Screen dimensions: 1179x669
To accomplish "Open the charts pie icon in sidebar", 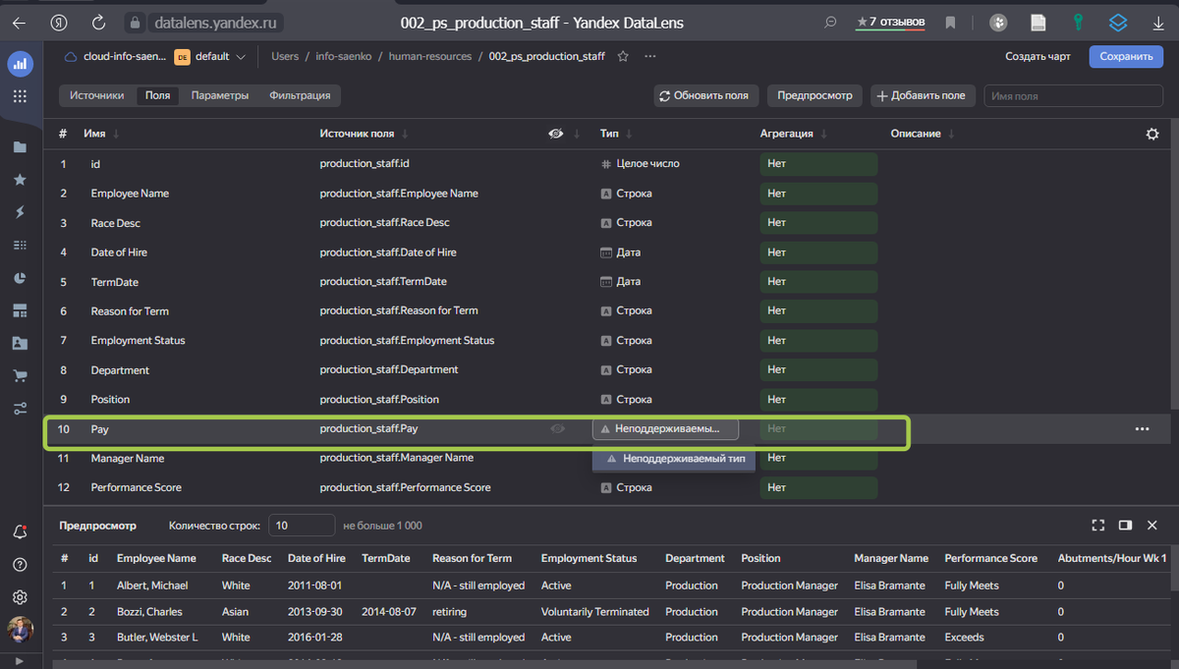I will coord(20,278).
